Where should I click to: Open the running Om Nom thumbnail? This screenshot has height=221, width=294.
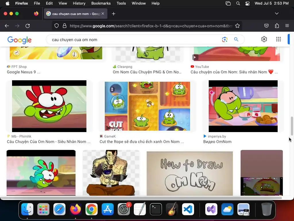point(41,173)
